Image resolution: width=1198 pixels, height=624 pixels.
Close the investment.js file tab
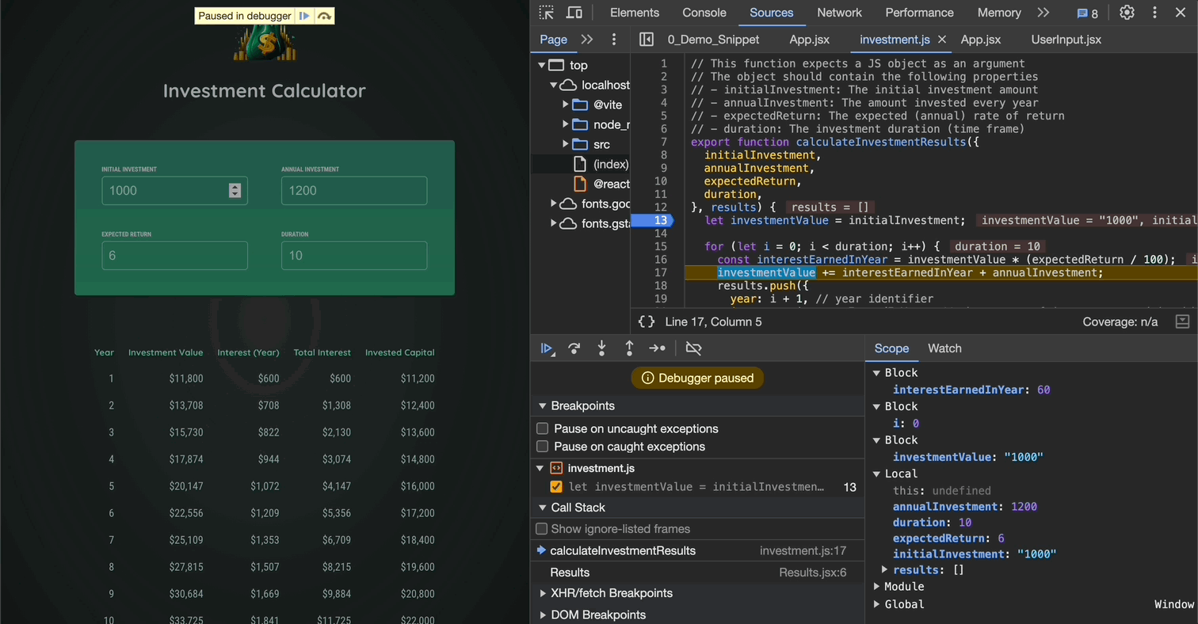(942, 40)
